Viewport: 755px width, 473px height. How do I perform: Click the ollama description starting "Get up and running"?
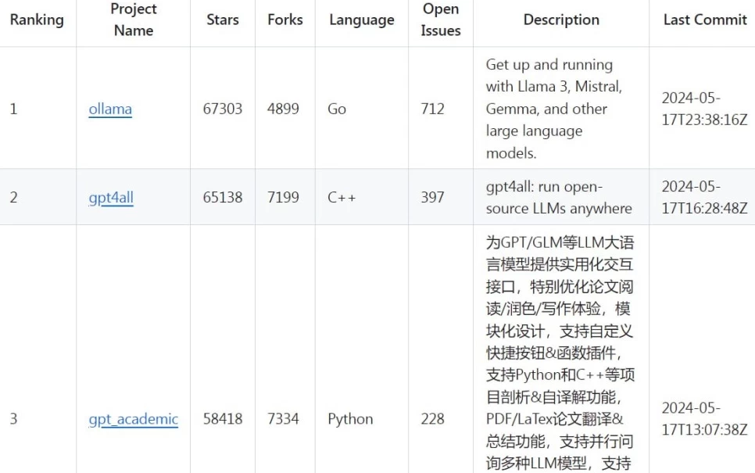553,109
